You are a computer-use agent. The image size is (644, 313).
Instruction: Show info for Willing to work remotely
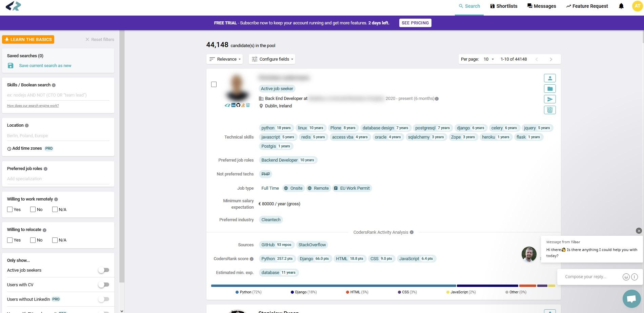point(56,199)
